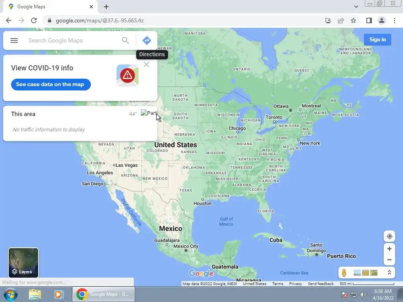Click the Chicago city label
This screenshot has width=403, height=302.
tap(237, 129)
